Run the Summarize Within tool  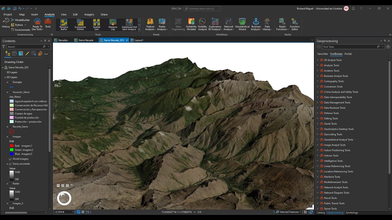[x=80, y=25]
